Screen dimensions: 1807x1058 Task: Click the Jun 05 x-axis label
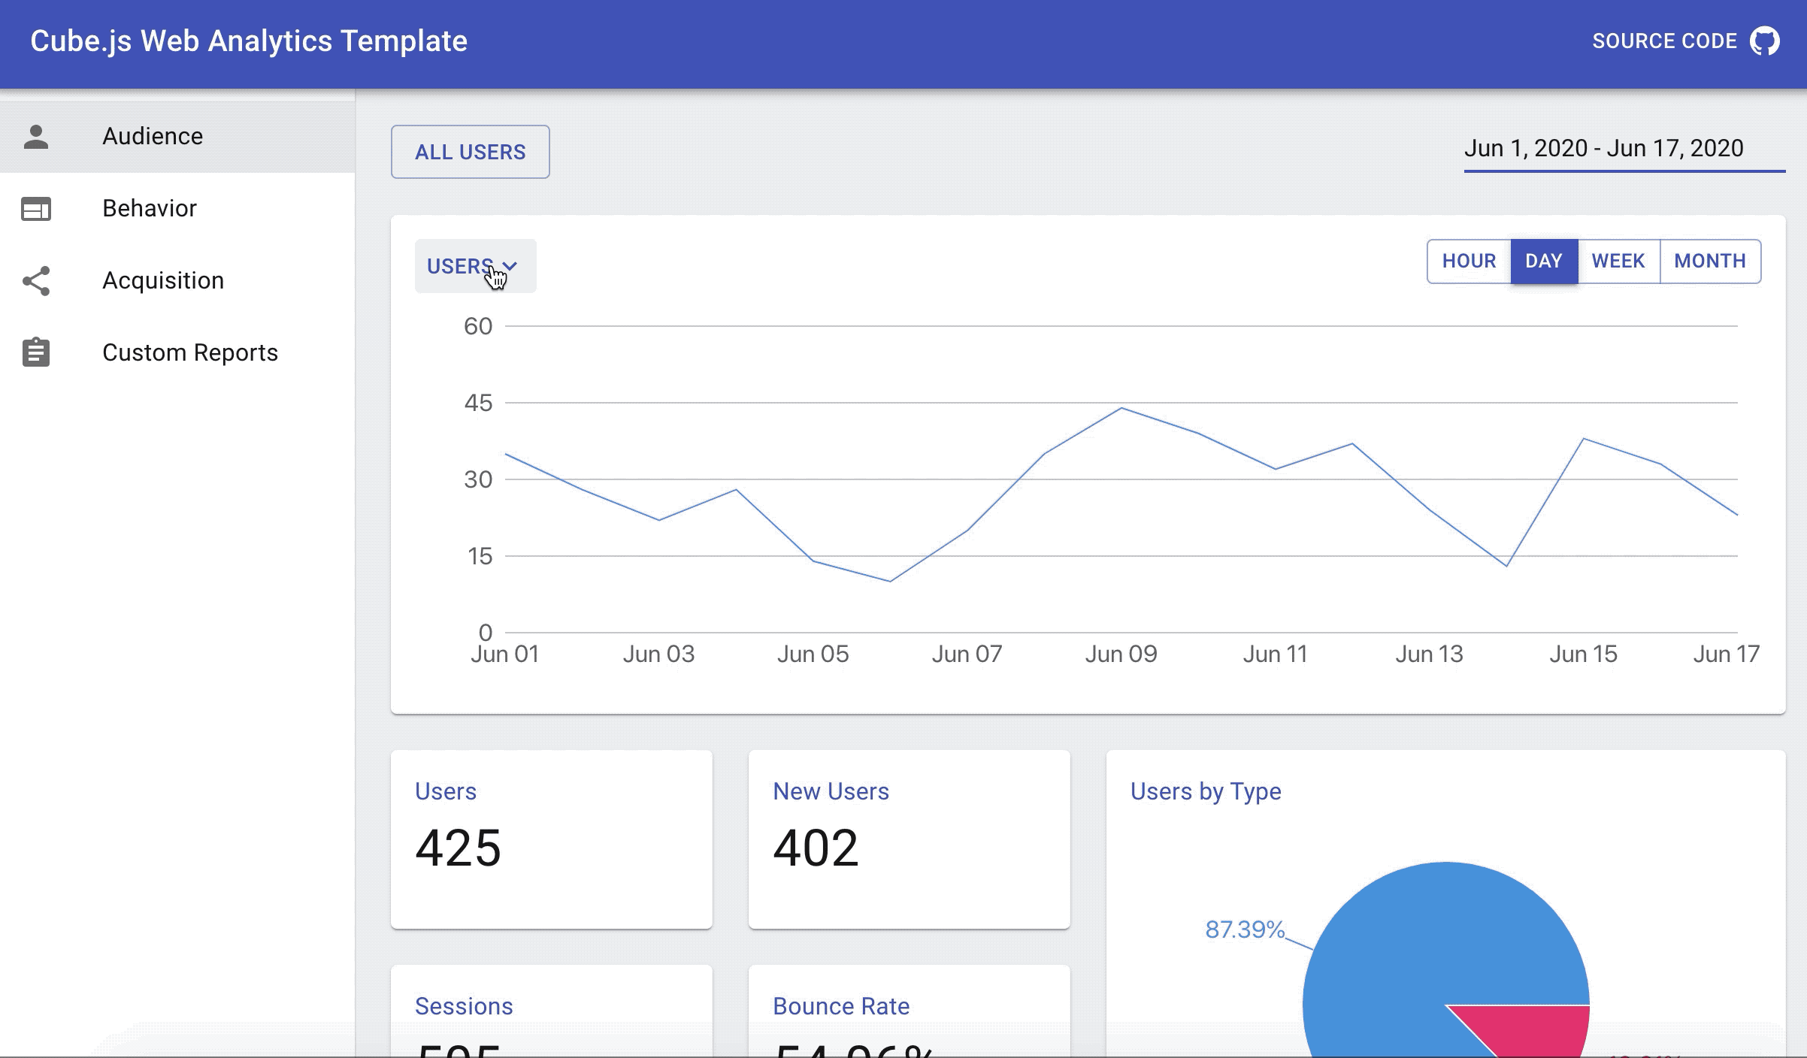[x=813, y=654]
